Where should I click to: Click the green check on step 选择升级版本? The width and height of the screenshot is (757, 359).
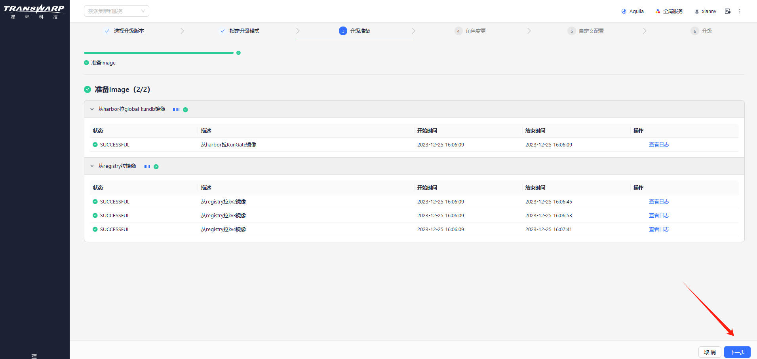pyautogui.click(x=106, y=30)
